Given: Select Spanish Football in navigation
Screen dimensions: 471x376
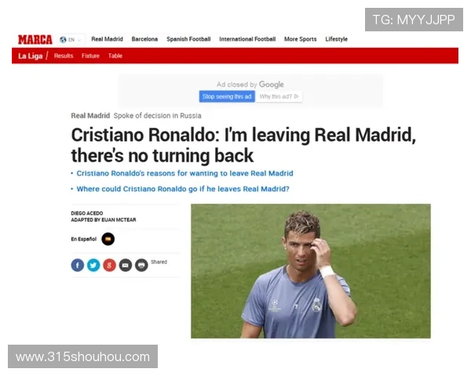Looking at the screenshot, I should pyautogui.click(x=188, y=39).
